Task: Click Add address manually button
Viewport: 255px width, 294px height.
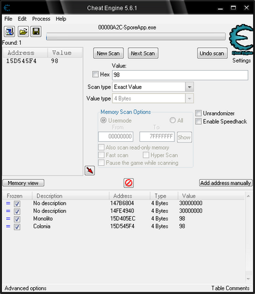Action: pyautogui.click(x=226, y=183)
